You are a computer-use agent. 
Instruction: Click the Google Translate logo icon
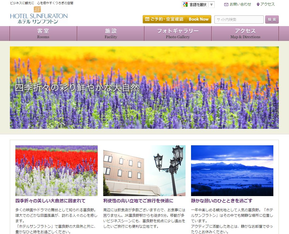point(185,5)
